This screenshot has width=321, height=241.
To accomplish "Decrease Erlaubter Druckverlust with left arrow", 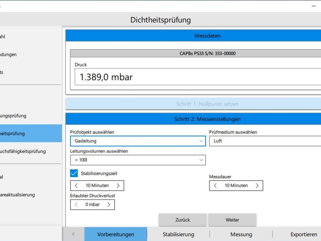I will [76, 204].
